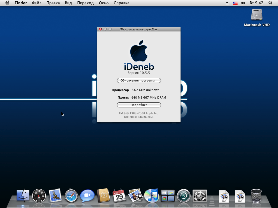This screenshot has width=278, height=208.
Task: Open Finder from the Dock
Action: (23, 196)
